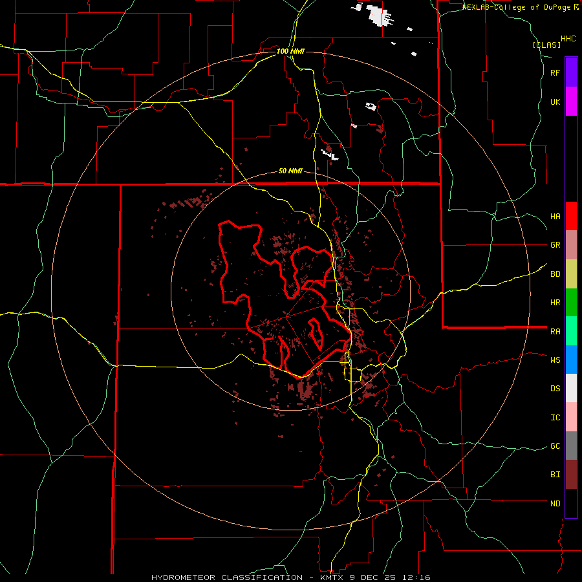This screenshot has height=582, width=582.
Task: Click the light green RA legend swatch
Action: [x=571, y=331]
